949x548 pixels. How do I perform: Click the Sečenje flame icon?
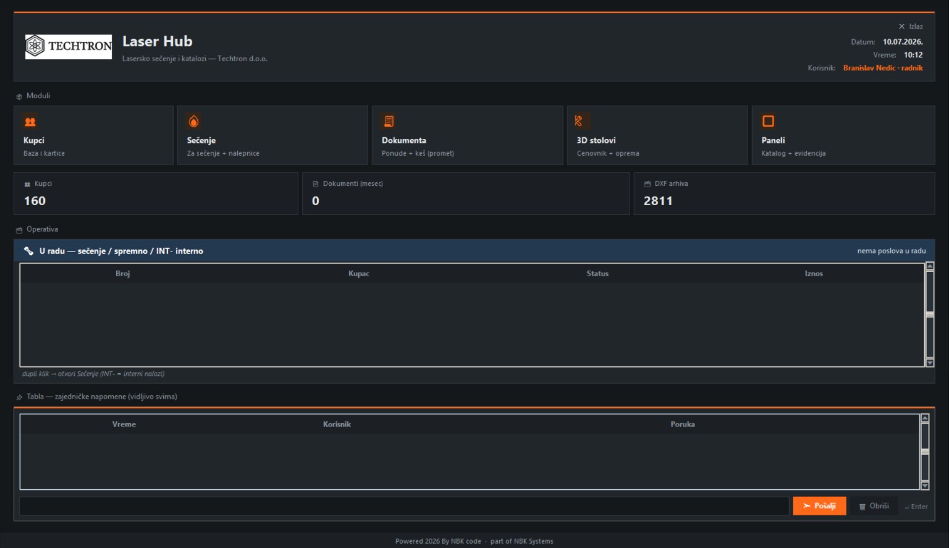point(193,121)
